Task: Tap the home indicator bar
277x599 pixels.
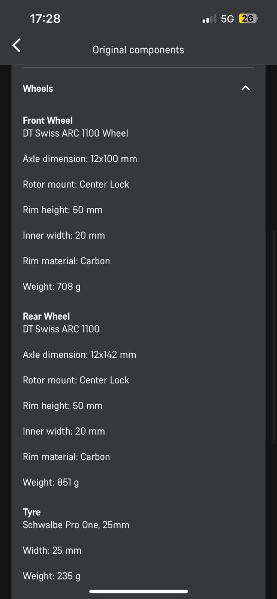Action: [x=138, y=592]
